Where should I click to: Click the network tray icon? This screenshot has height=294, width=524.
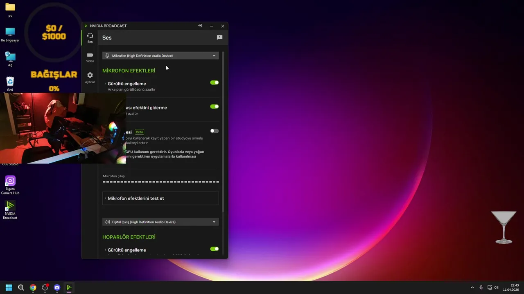(490, 287)
